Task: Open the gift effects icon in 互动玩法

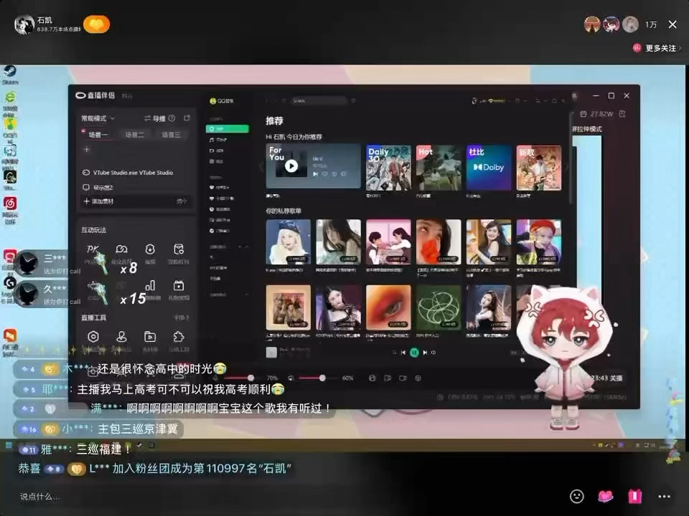Action: tap(179, 287)
